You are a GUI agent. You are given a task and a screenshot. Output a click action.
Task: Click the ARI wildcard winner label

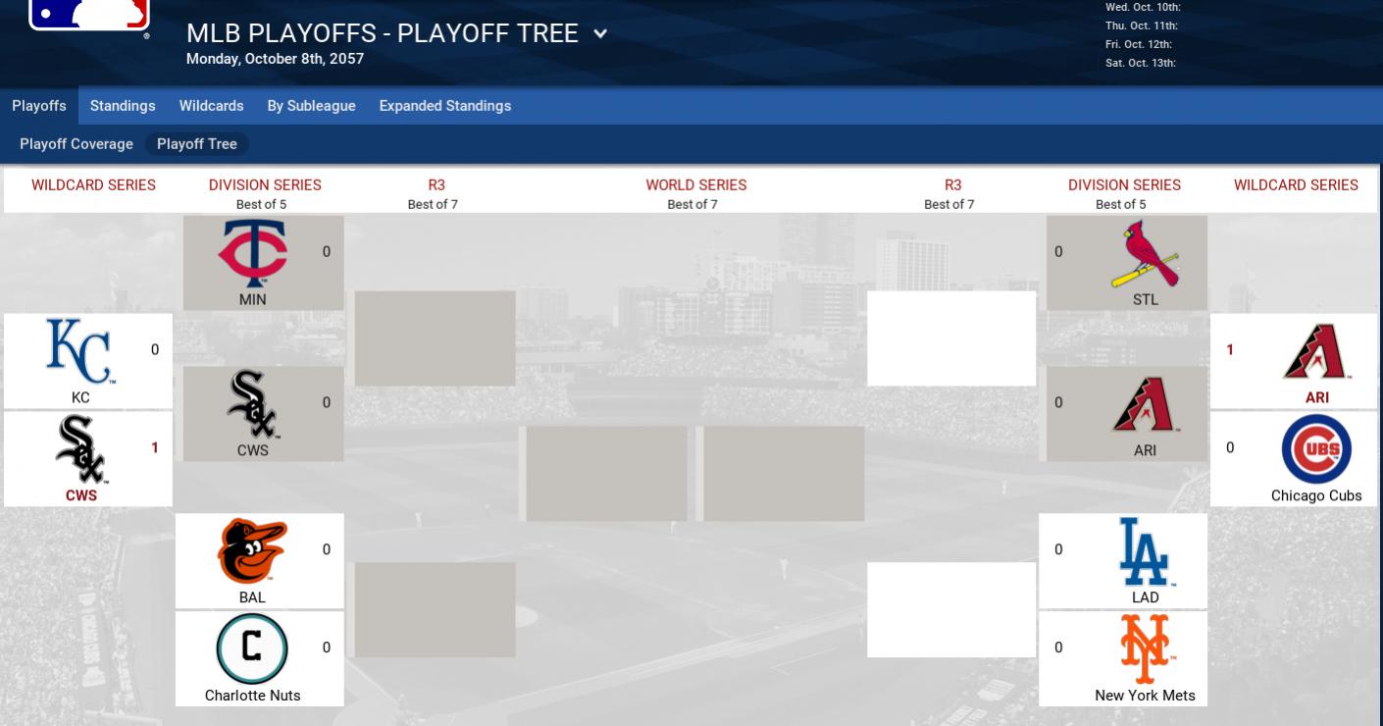(x=1316, y=397)
